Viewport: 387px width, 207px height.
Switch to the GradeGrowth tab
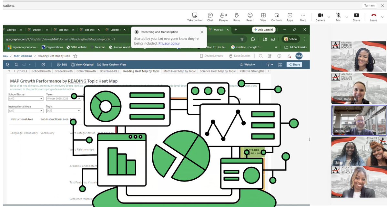point(64,71)
